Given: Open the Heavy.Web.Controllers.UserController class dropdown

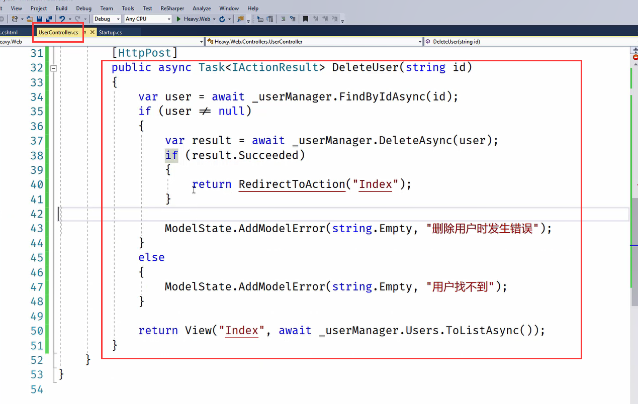Looking at the screenshot, I should pyautogui.click(x=315, y=42).
